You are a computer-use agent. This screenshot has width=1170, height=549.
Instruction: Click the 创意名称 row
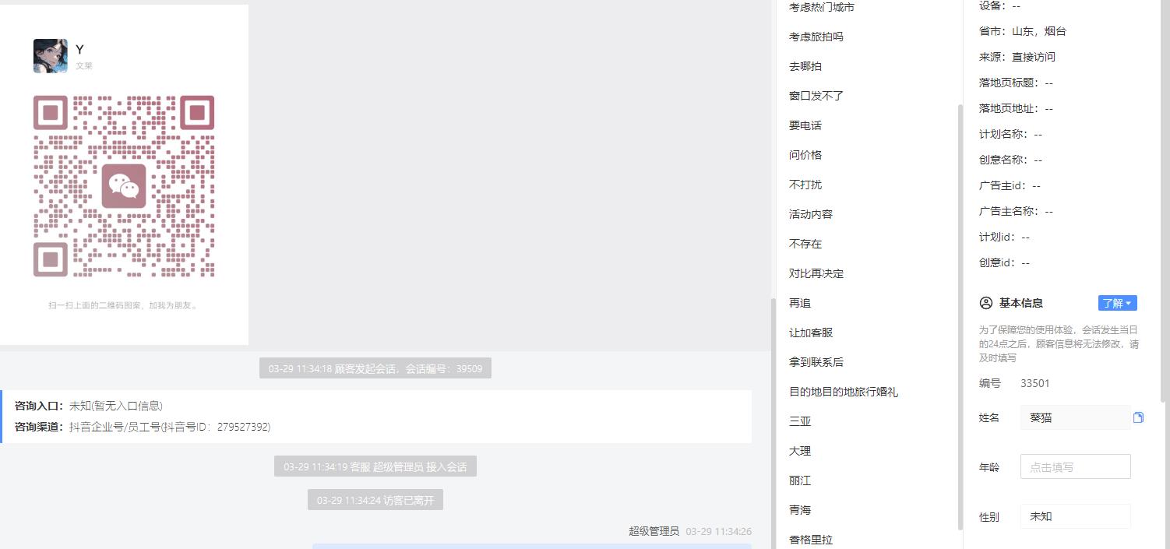[1010, 160]
